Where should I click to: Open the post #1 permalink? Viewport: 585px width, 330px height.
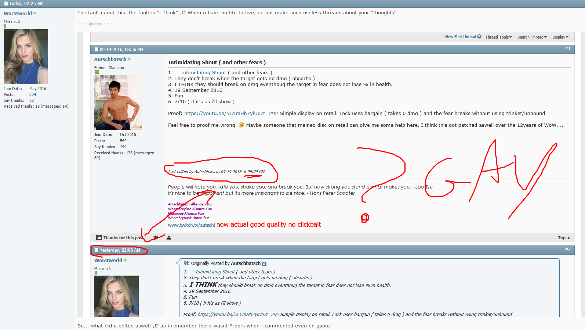click(568, 49)
